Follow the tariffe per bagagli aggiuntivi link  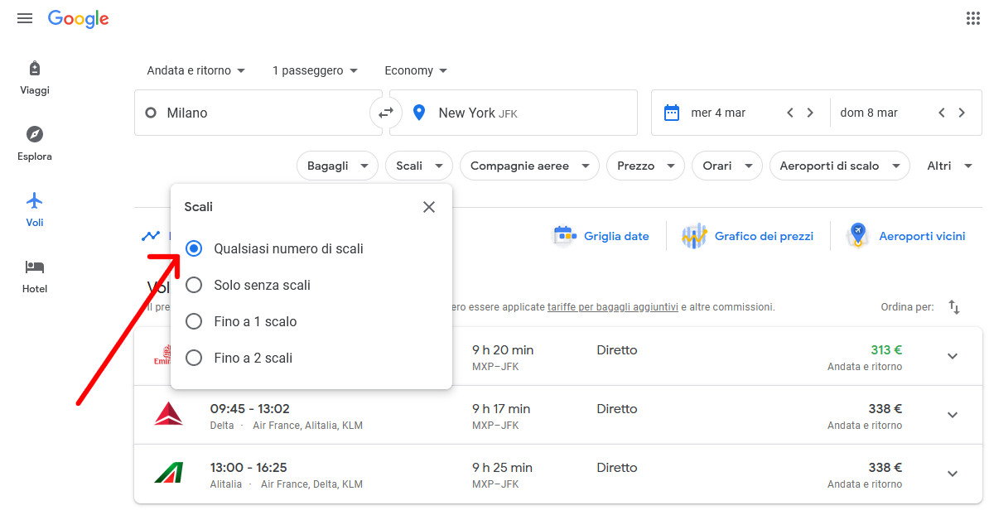click(x=612, y=307)
